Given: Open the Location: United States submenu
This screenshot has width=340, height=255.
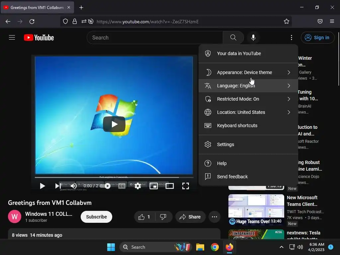Looking at the screenshot, I should (248, 112).
